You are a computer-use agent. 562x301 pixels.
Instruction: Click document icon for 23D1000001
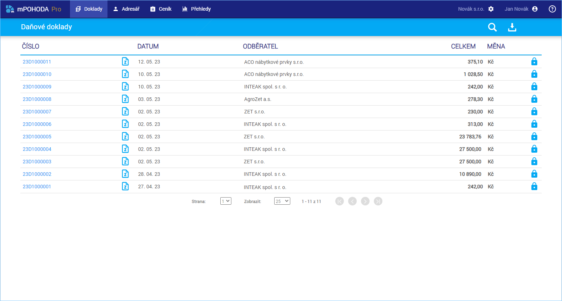(125, 186)
